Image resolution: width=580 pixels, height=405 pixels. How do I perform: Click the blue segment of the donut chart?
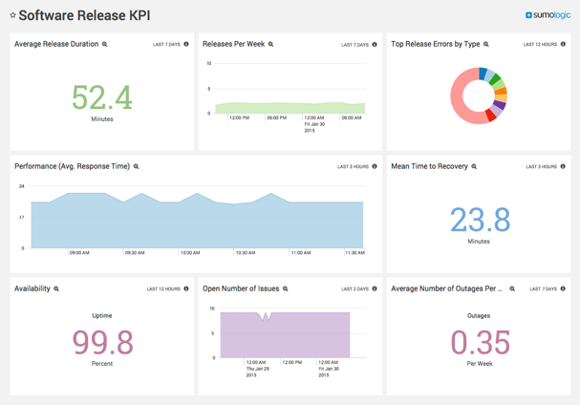point(483,73)
